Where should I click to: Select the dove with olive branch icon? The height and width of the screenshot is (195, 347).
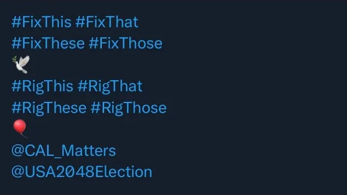pyautogui.click(x=21, y=64)
